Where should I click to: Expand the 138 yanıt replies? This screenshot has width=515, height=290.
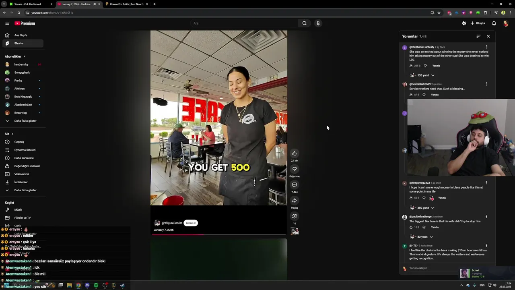(422, 75)
